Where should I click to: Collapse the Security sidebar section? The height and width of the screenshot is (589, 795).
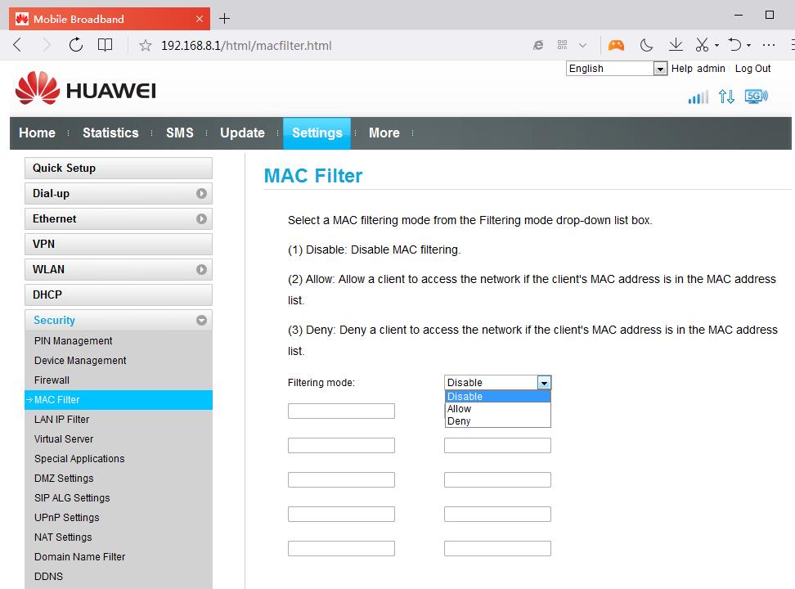click(119, 321)
